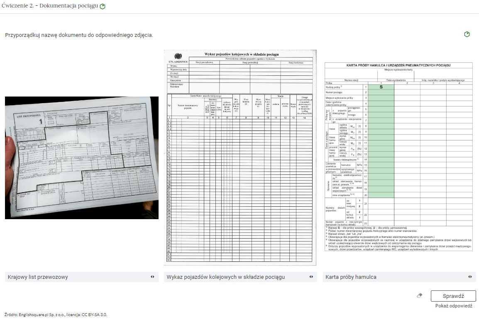Click the drag arrows on Krajowy list przewozowy
This screenshot has height=319, width=479.
152,277
